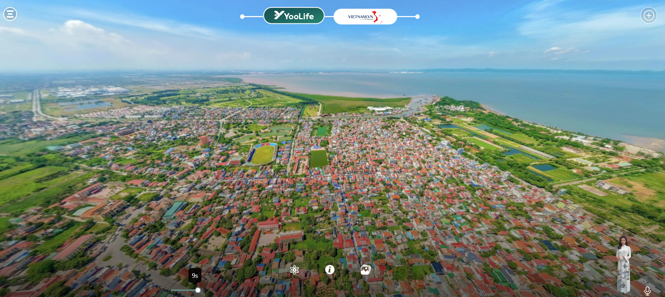Click the rectangular green pond beside stadium
Viewport: 665px width, 297px height.
319,159
